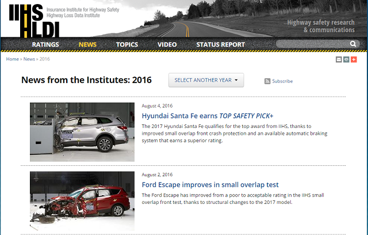Open Hyundai Santa Fe Top Safety Pick+ article

click(x=208, y=116)
